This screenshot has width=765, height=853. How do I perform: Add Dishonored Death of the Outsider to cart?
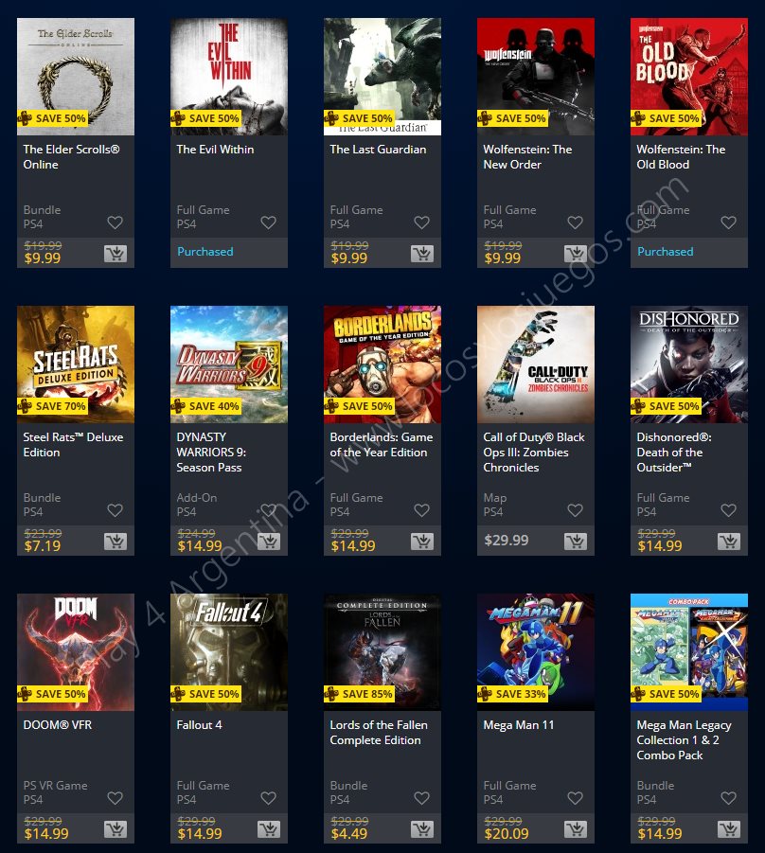click(729, 542)
